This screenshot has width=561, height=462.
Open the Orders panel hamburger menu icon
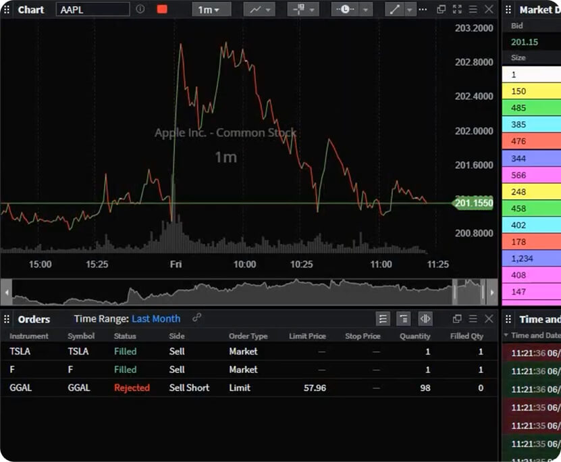(x=474, y=318)
